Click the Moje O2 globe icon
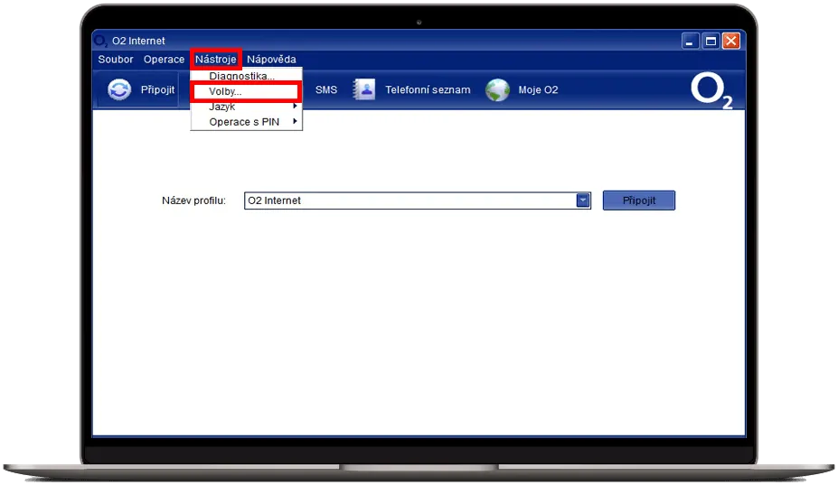838x485 pixels. pyautogui.click(x=497, y=89)
